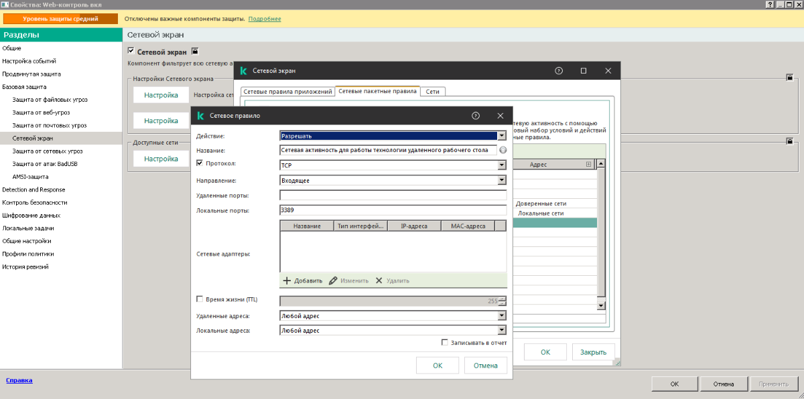The image size is (804, 399).
Task: Click into the Удаленные порты input field
Action: (393, 195)
